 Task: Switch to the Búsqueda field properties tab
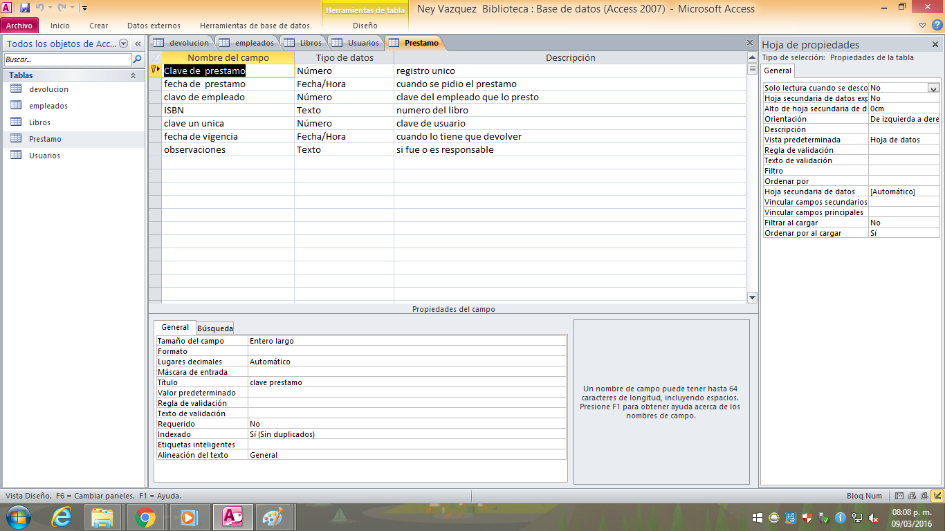215,328
